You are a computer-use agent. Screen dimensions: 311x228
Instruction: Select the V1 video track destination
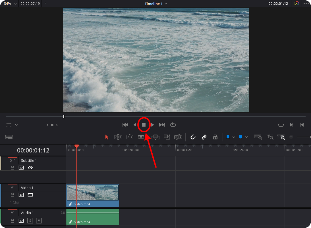tap(13, 188)
